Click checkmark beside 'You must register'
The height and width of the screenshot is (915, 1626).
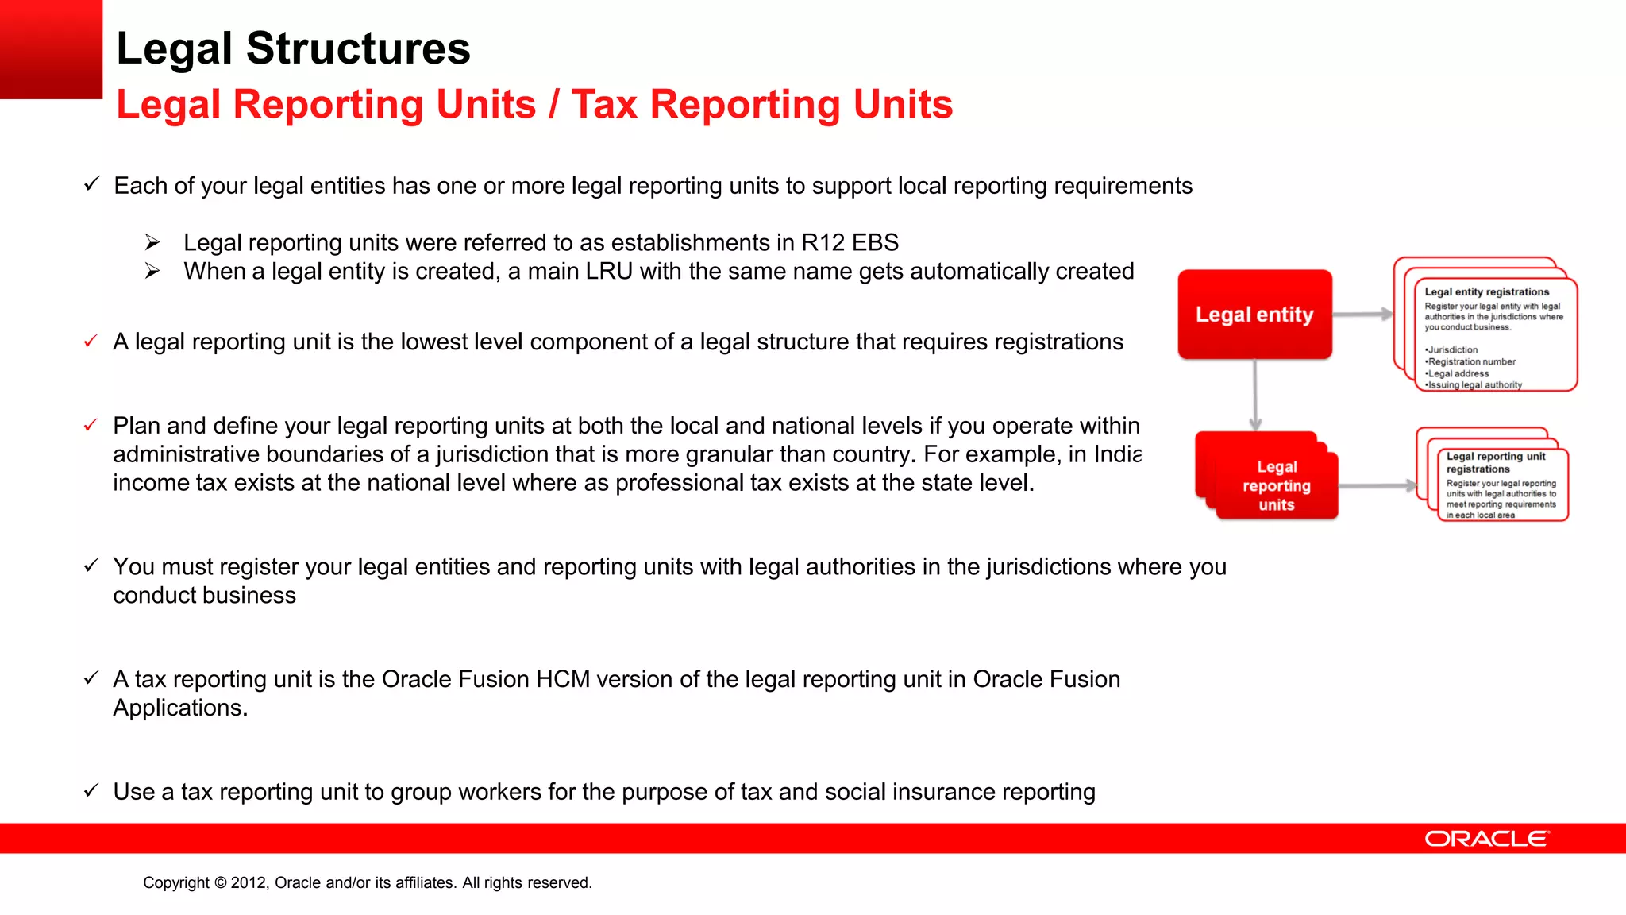click(x=91, y=566)
